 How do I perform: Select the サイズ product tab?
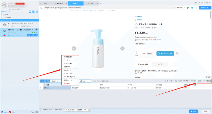point(160,65)
